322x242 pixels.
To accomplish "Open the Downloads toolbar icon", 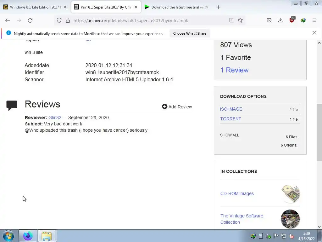I will coord(280,20).
